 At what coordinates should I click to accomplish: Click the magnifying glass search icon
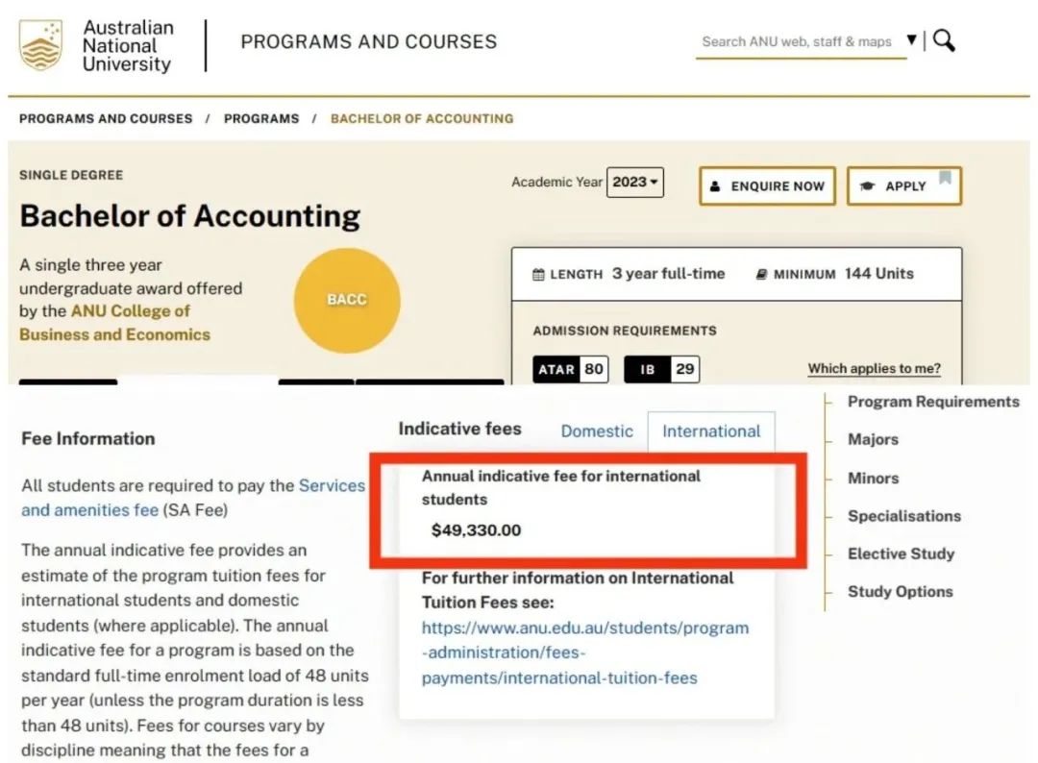[944, 41]
